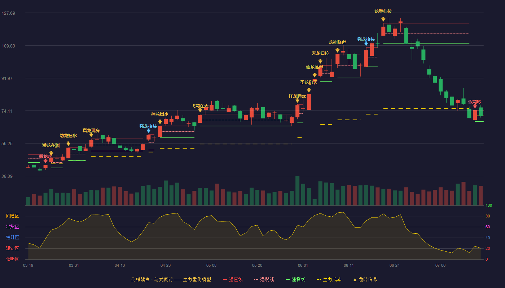Click the 低吸区 zone label
Screen dimensions: 505x288
12,259
